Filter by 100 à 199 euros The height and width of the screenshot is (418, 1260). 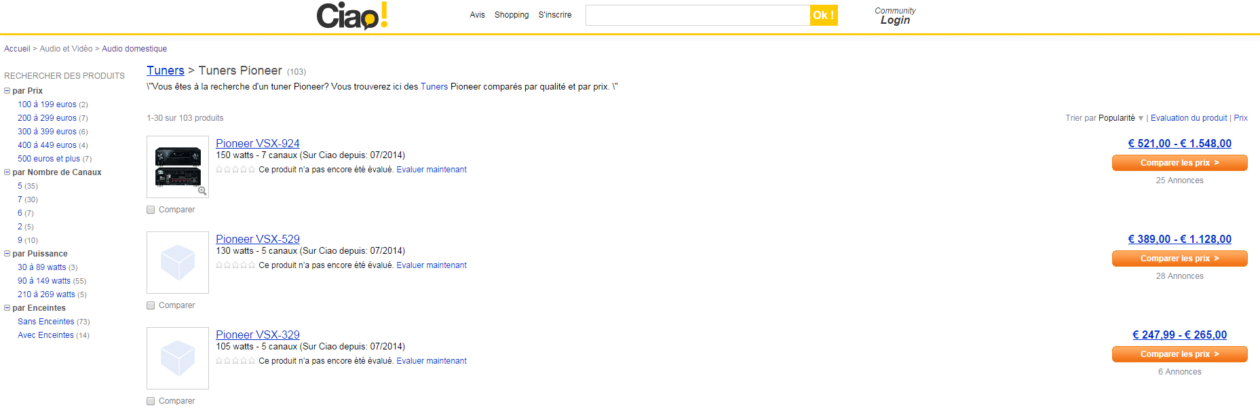(x=47, y=104)
